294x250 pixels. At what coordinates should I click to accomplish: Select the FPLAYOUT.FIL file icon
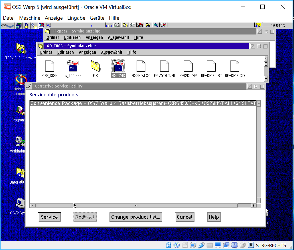point(165,66)
